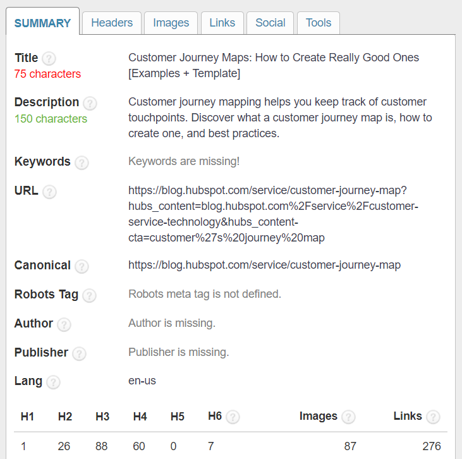
Task: Open the Author help tooltip icon
Action: coord(64,324)
